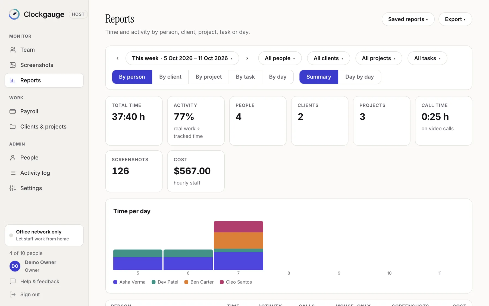This screenshot has height=306, width=489.
Task: Click the DO owner avatar
Action: 15,266
